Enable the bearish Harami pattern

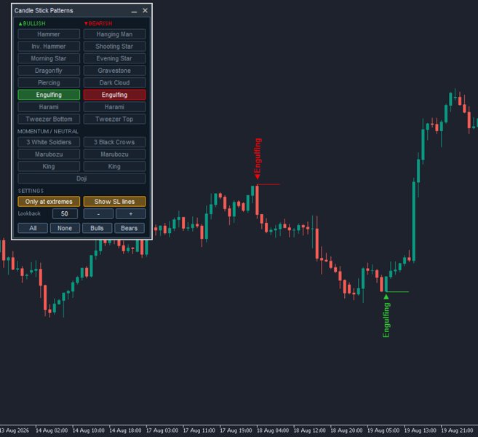[x=114, y=107]
